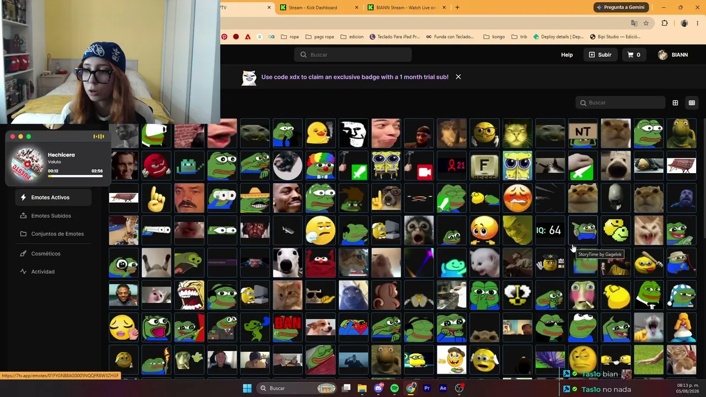The height and width of the screenshot is (397, 706).
Task: Switch to the large grid view
Action: pos(675,103)
